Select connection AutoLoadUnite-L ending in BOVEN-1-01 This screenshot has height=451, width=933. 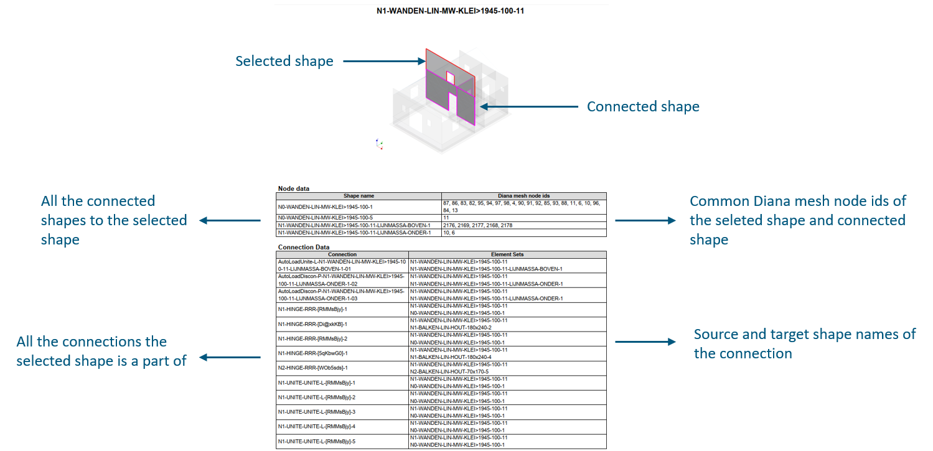pyautogui.click(x=342, y=266)
